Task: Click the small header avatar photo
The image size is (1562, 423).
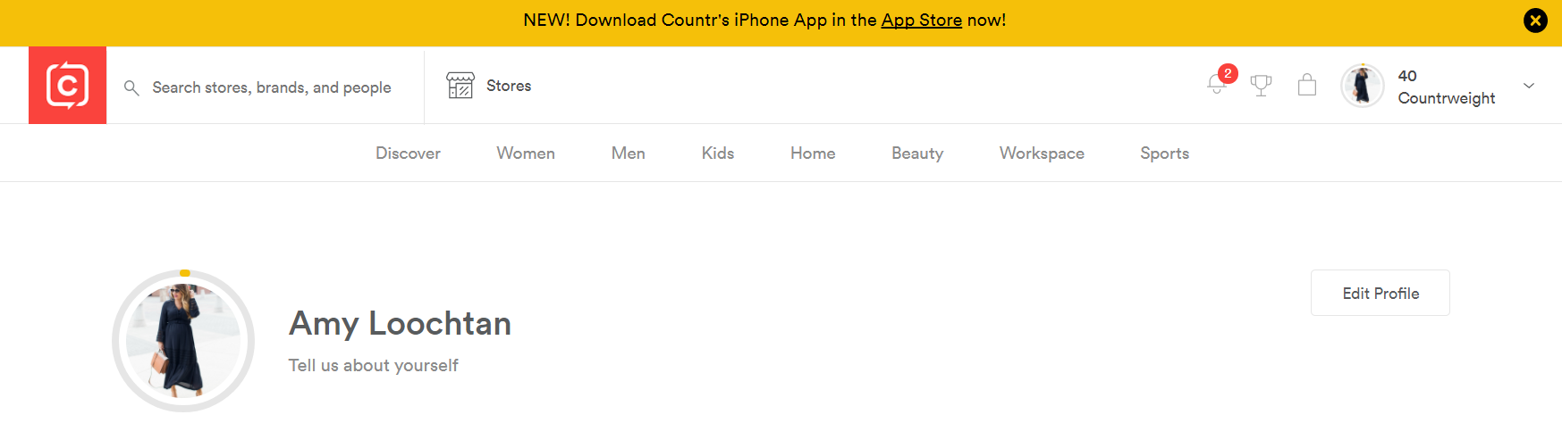Action: pos(1363,86)
